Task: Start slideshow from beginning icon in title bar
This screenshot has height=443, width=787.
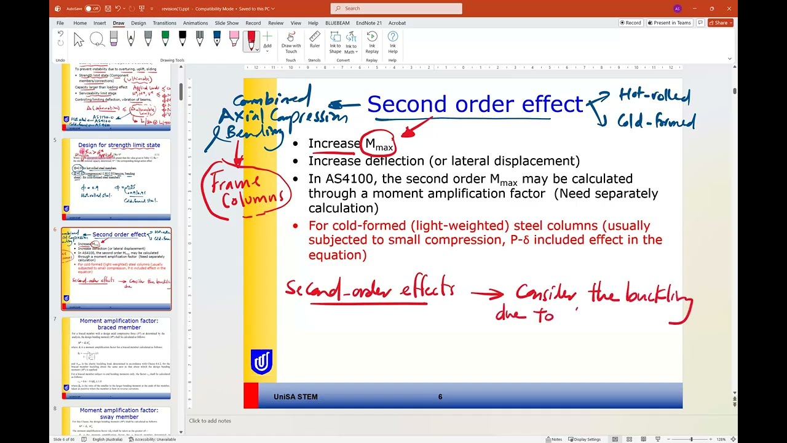Action: tap(141, 9)
